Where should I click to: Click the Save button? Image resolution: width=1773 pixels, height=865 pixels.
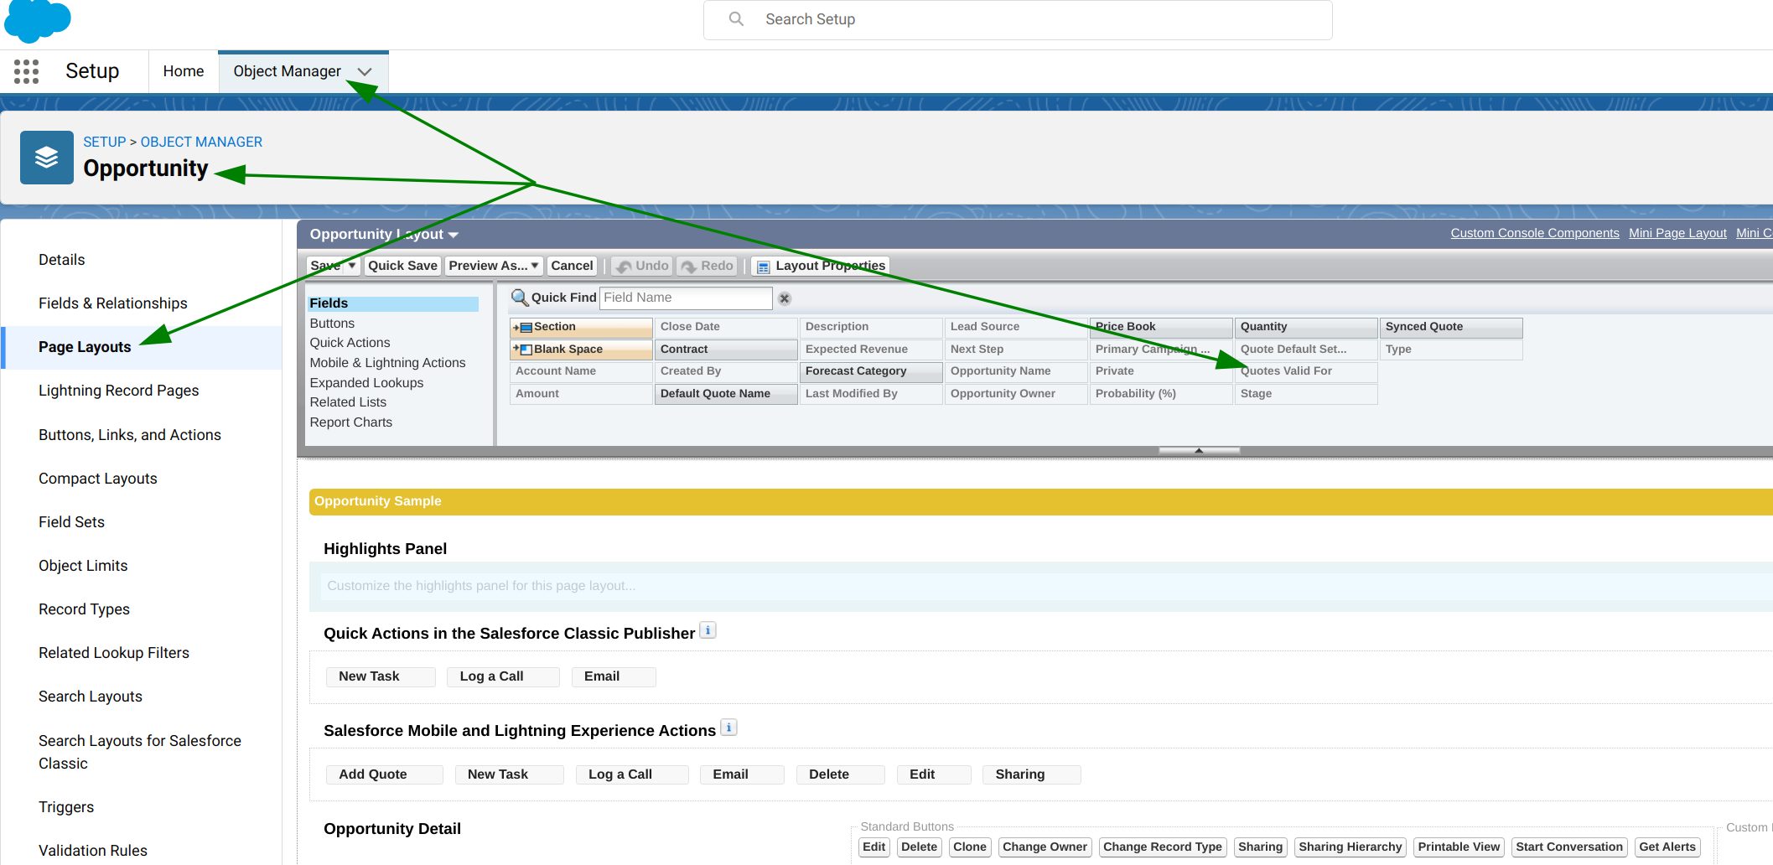325,266
